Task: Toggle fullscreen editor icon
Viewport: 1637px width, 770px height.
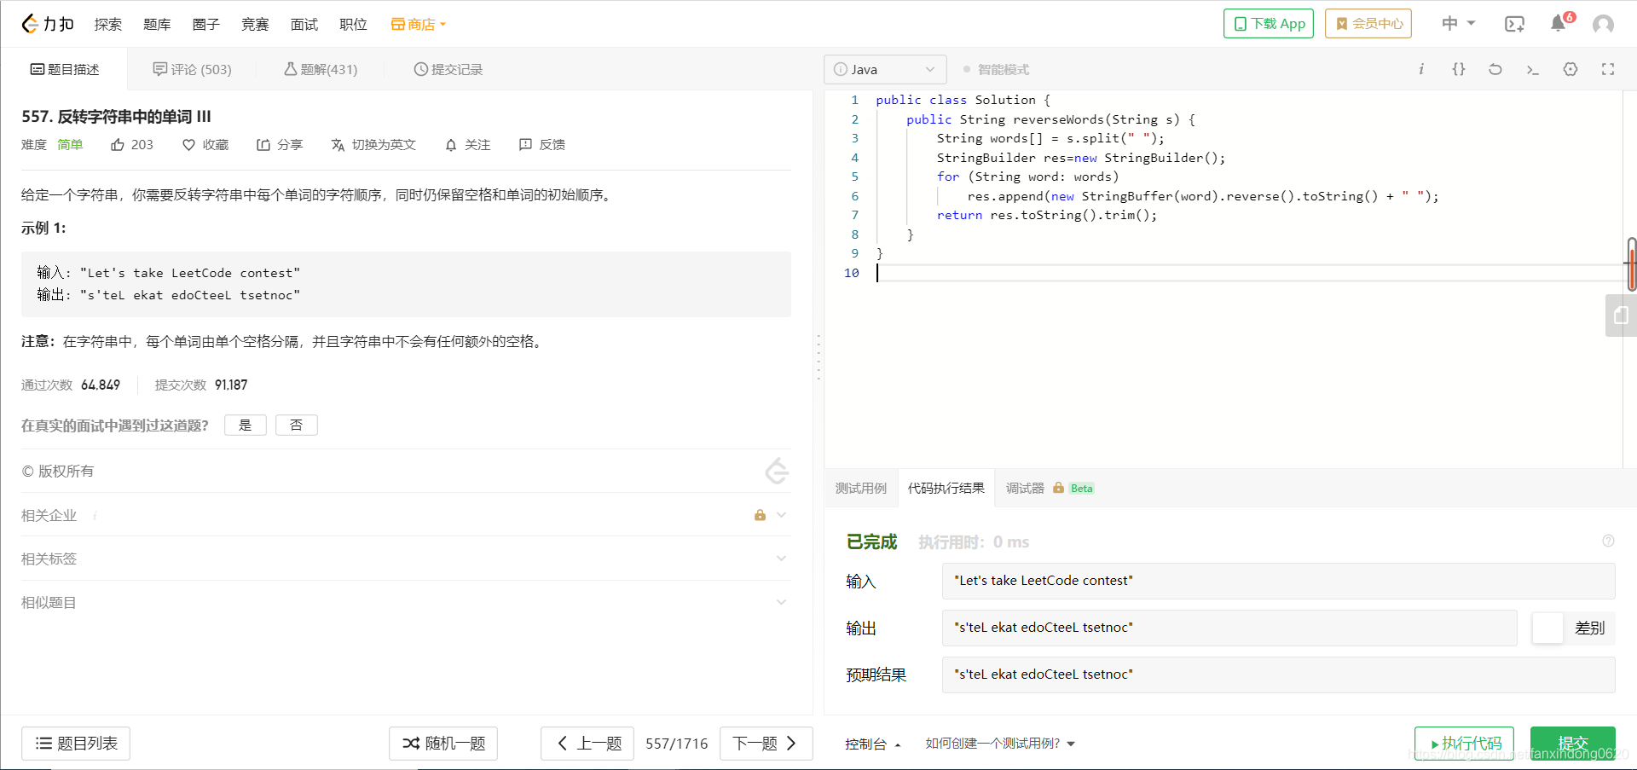Action: [1608, 69]
